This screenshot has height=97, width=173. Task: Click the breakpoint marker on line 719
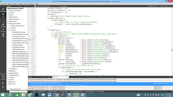(x=29, y=40)
